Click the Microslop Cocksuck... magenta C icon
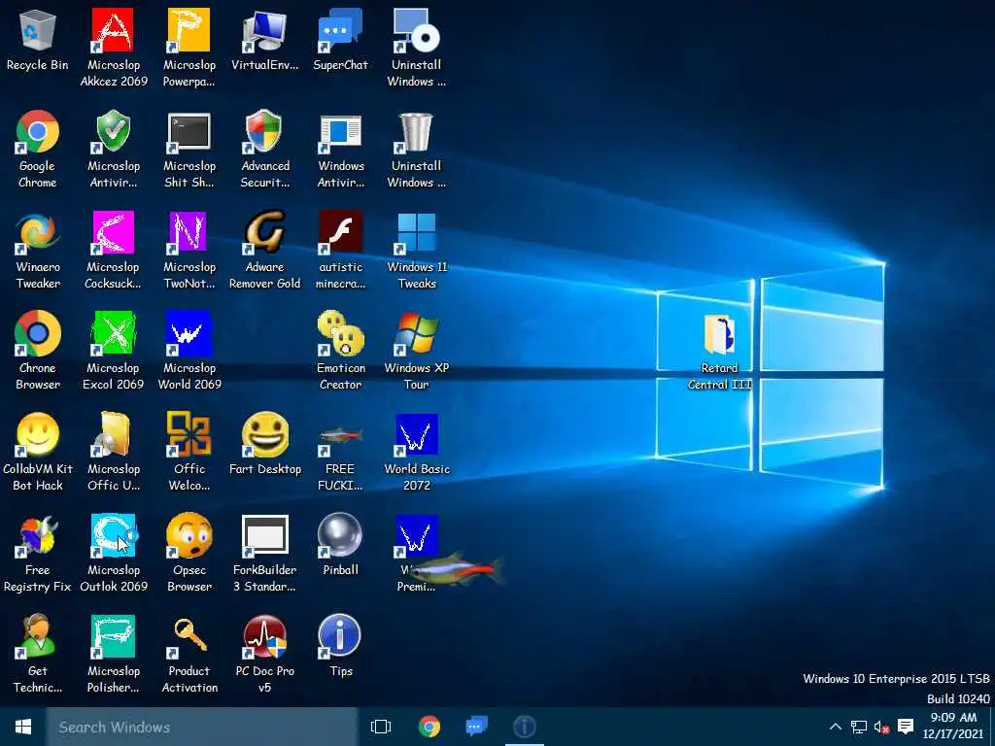The height and width of the screenshot is (746, 995). 113,232
